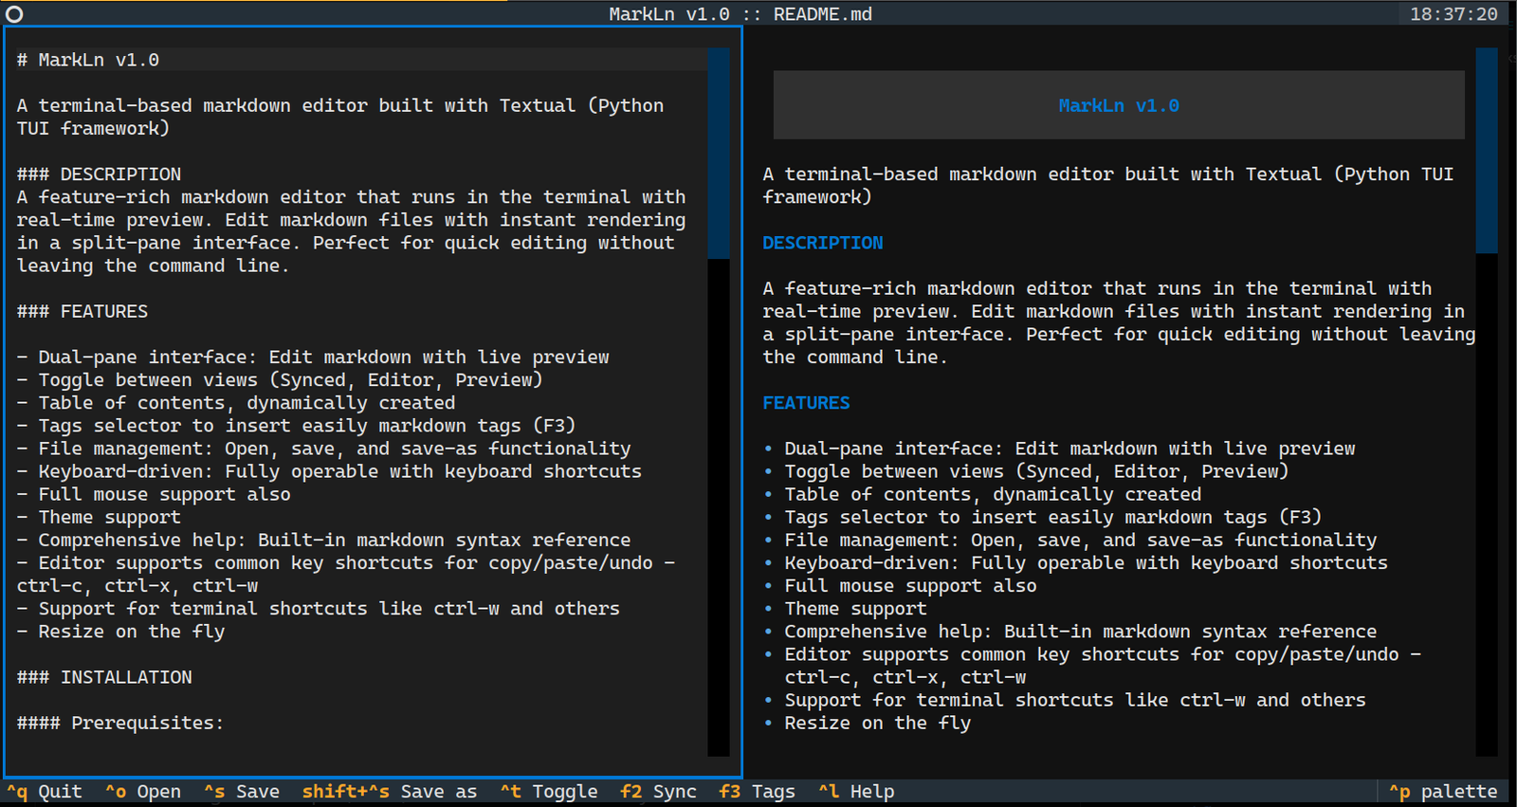Image resolution: width=1517 pixels, height=807 pixels.
Task: Click the clock in the header
Action: pyautogui.click(x=1453, y=14)
